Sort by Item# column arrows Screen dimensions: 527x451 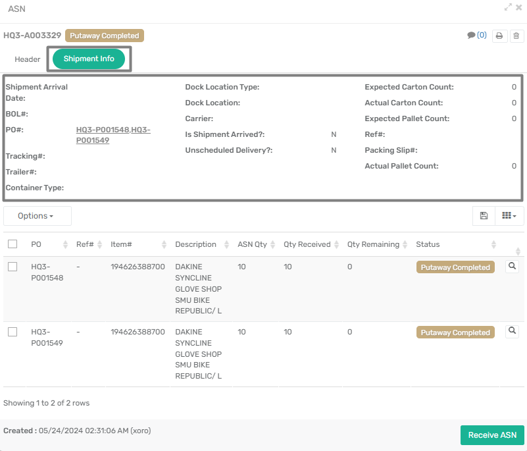(164, 244)
